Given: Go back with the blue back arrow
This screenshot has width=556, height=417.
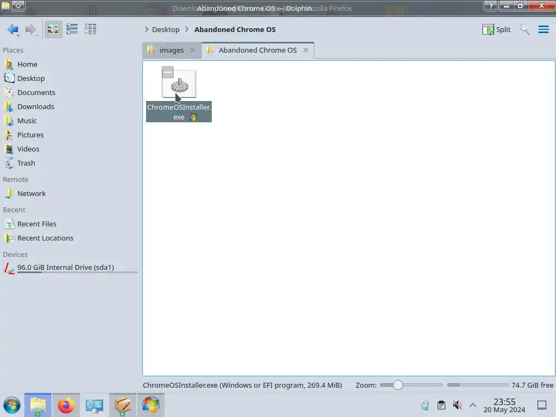Looking at the screenshot, I should pyautogui.click(x=13, y=29).
